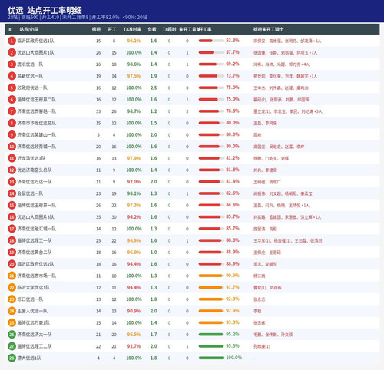Click the red rank badge number 3
The image size is (384, 370).
(12, 64)
